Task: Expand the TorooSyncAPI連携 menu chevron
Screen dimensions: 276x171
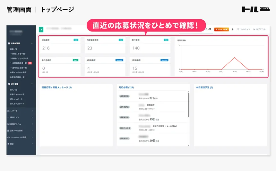Action: tap(32, 137)
